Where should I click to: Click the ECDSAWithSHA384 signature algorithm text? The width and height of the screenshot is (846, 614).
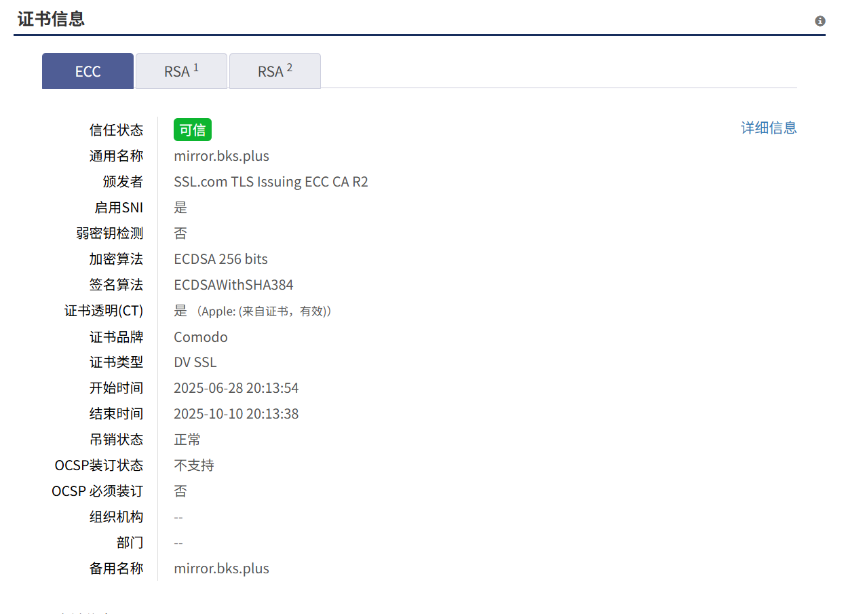pyautogui.click(x=233, y=285)
